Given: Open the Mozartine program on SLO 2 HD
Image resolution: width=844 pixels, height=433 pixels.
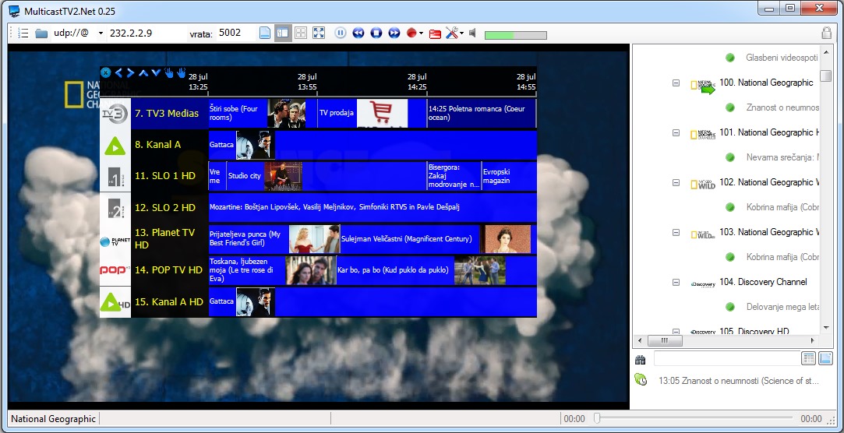Looking at the screenshot, I should (373, 207).
